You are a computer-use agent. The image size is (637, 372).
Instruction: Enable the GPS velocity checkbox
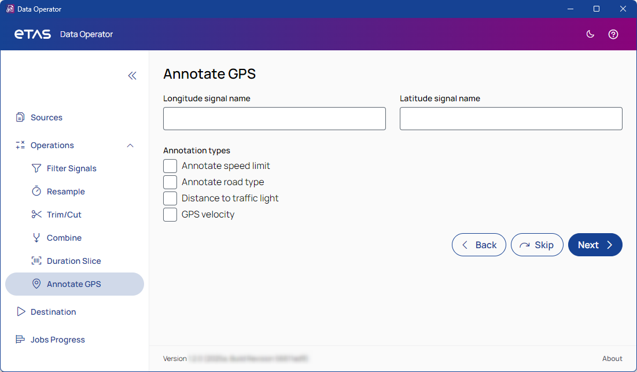pos(170,215)
